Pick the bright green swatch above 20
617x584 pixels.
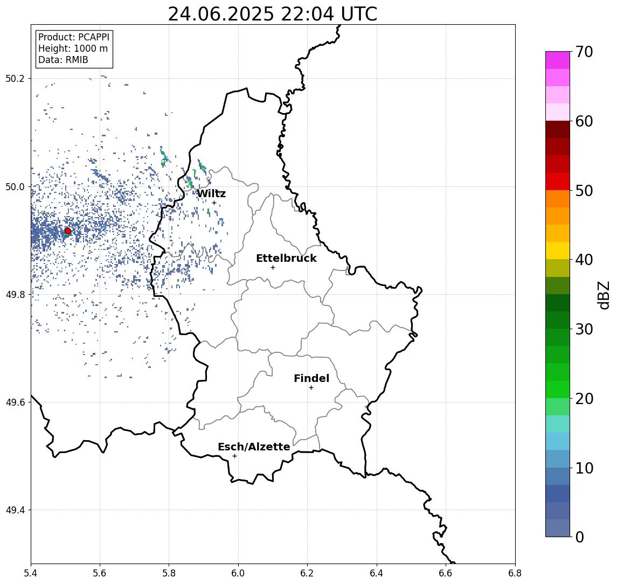[558, 389]
